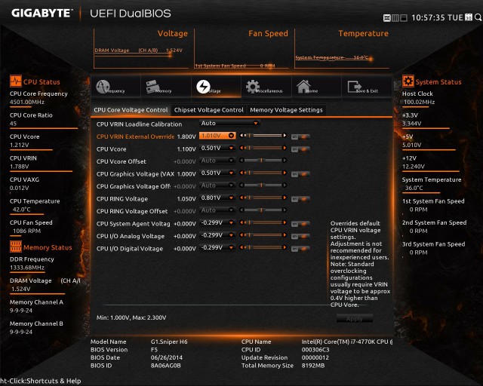Increase CPU Vcore using the right arrow
Screen dimensions: 483x386
[x=285, y=148]
